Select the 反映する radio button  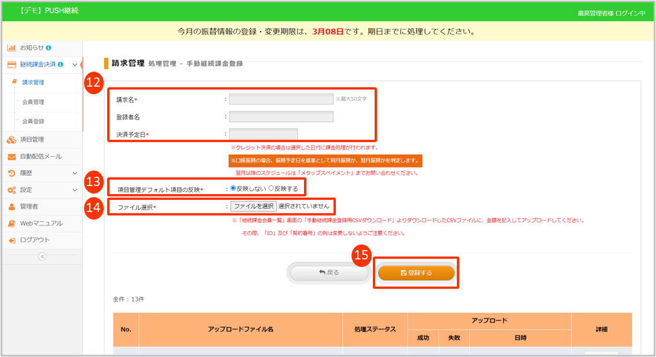tap(271, 188)
